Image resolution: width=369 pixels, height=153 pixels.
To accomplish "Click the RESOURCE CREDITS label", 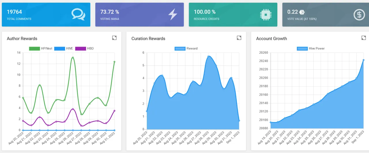I will 206,19.
